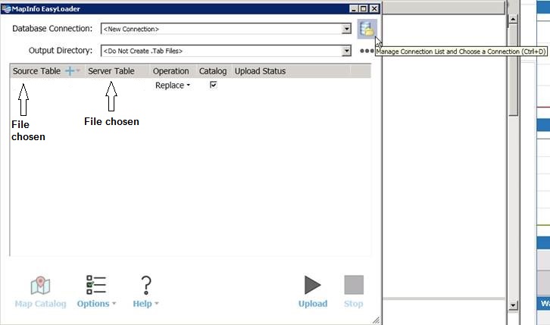
Task: Open the Replace operation dropdown
Action: [173, 86]
